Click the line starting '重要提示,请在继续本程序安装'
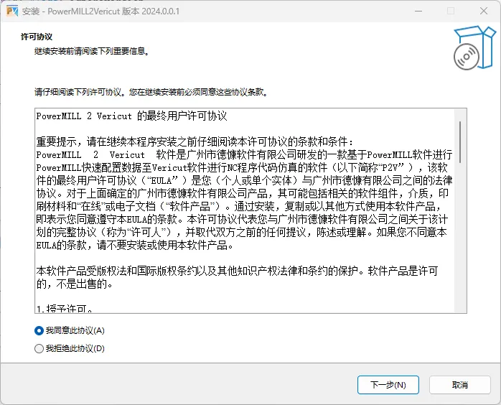 195,141
